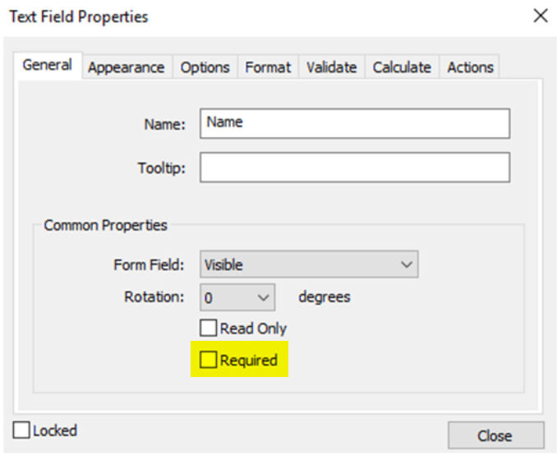Close dialog with the X icon
Image resolution: width=557 pixels, height=455 pixels.
[540, 16]
